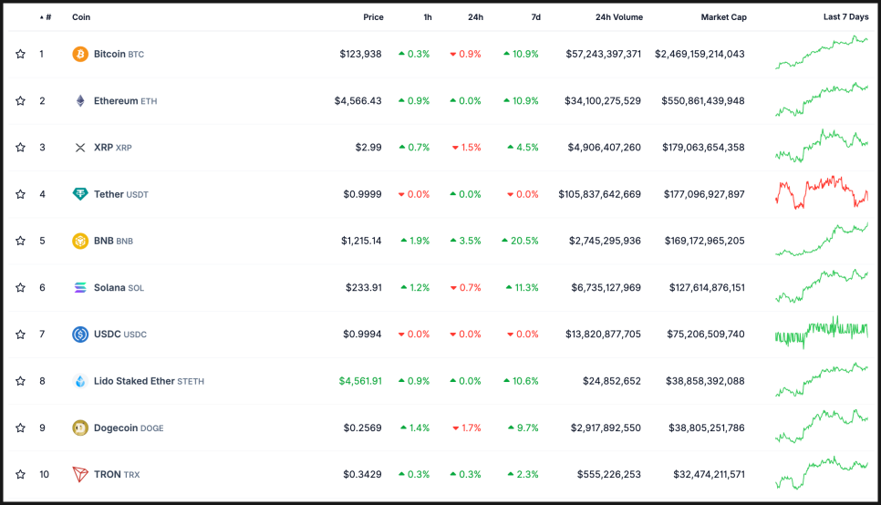The width and height of the screenshot is (881, 505).
Task: Click the BNB logo icon
Action: (x=80, y=241)
